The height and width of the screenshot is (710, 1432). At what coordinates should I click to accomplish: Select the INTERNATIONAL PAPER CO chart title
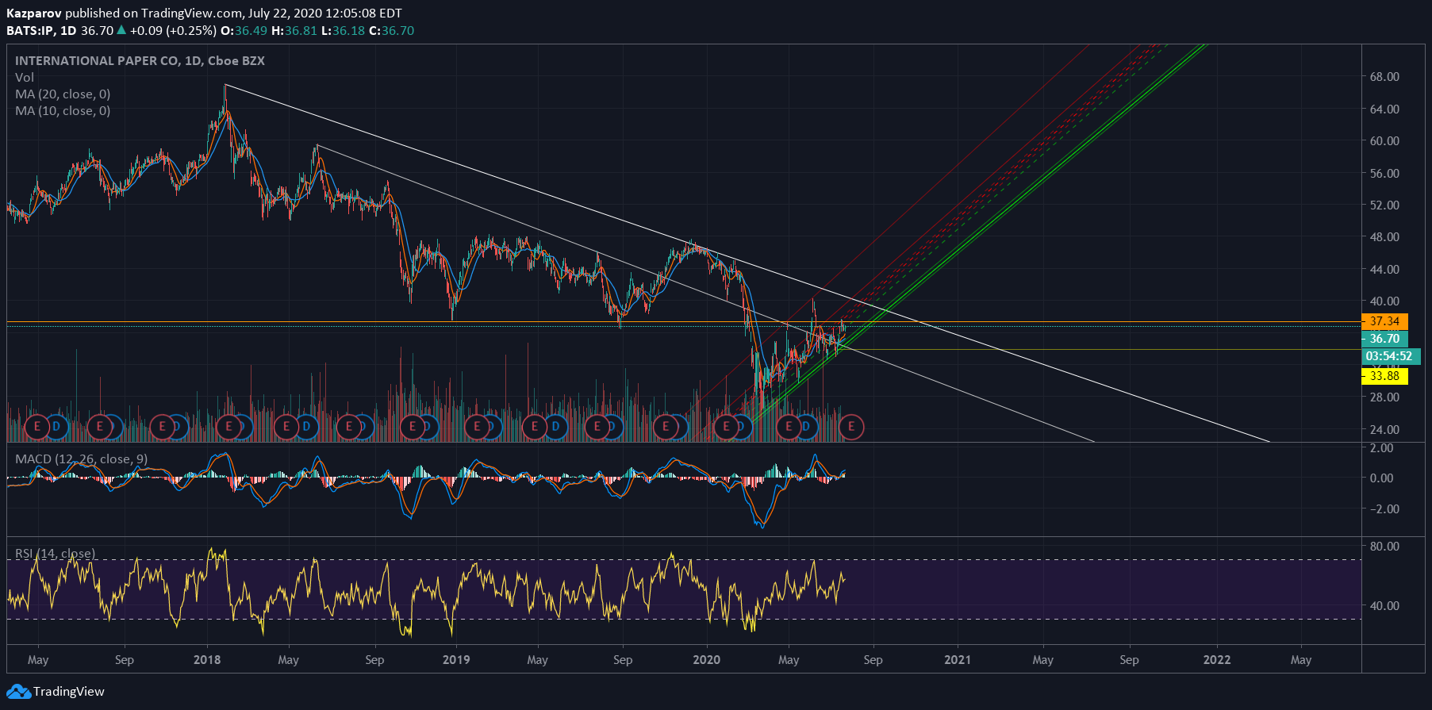140,60
